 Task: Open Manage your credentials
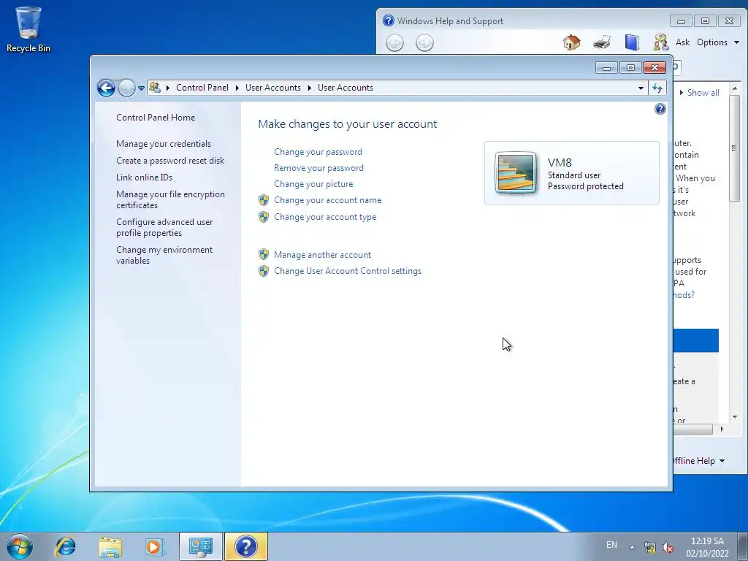(x=164, y=144)
